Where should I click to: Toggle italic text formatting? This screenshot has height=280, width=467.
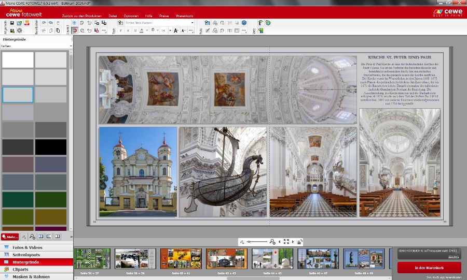click(x=128, y=31)
